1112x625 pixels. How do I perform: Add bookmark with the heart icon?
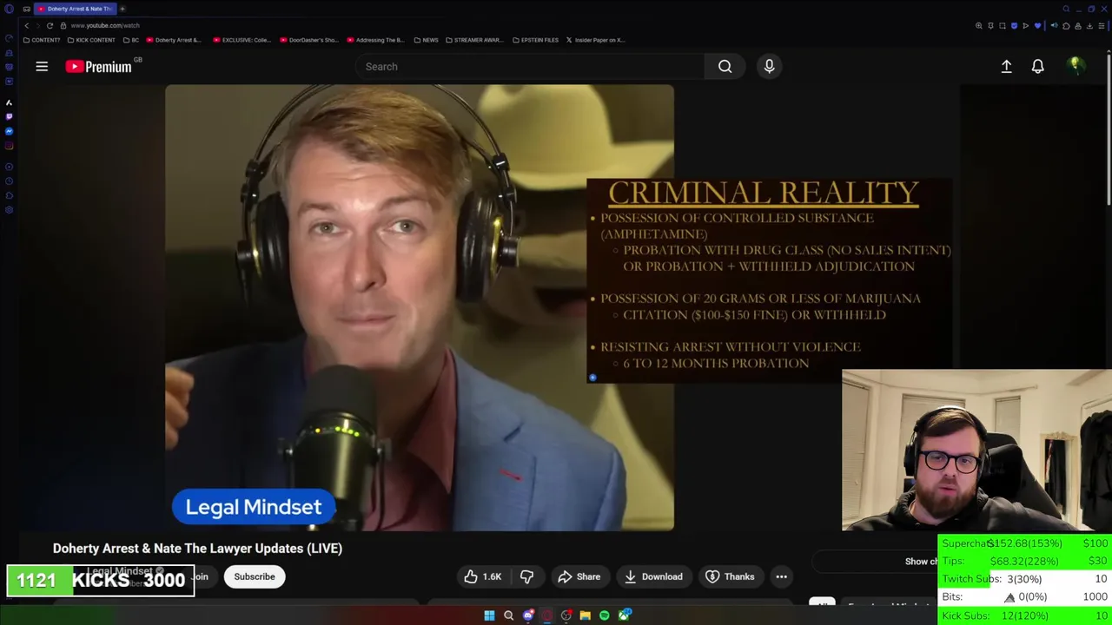coord(1037,26)
